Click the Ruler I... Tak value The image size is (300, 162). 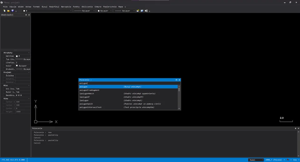23,92
